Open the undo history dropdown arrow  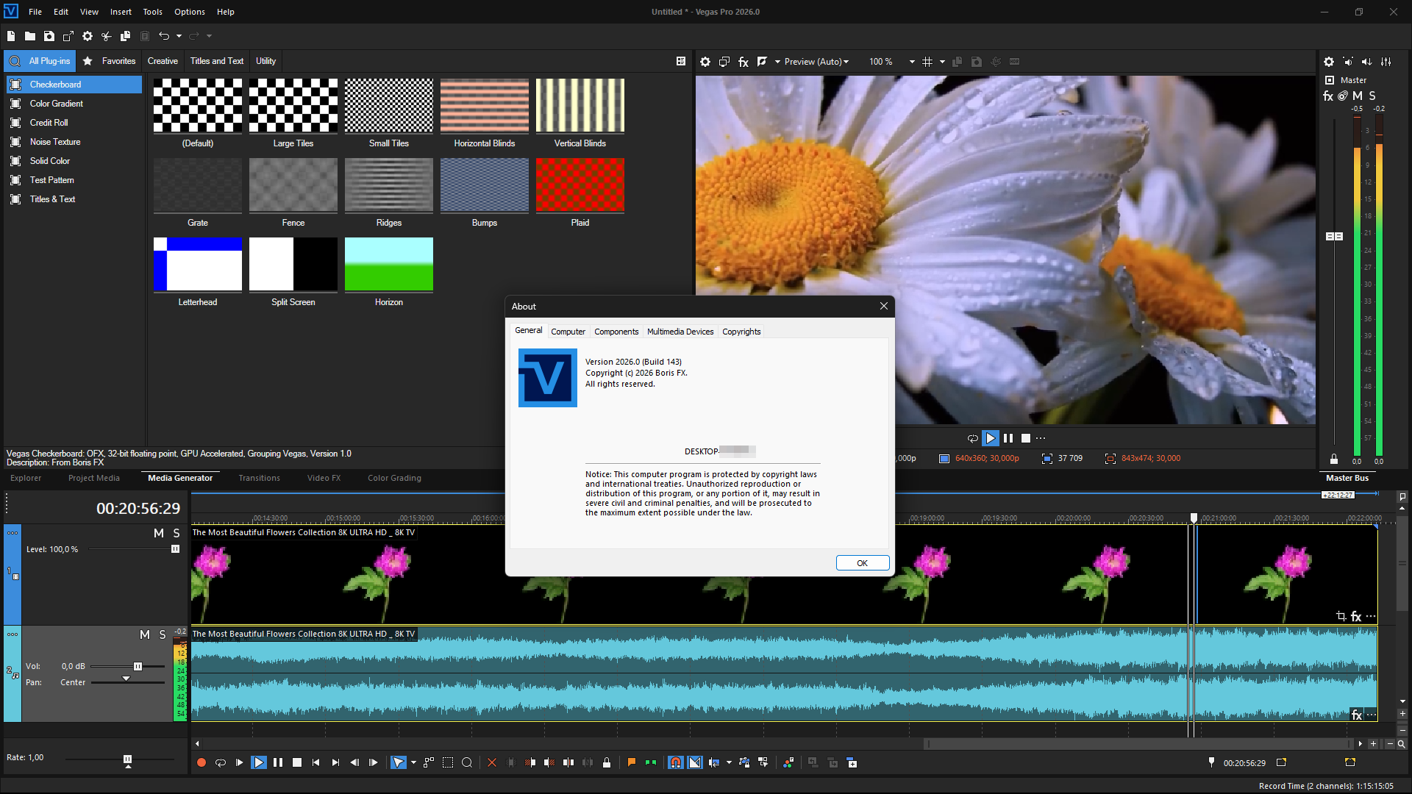[179, 36]
